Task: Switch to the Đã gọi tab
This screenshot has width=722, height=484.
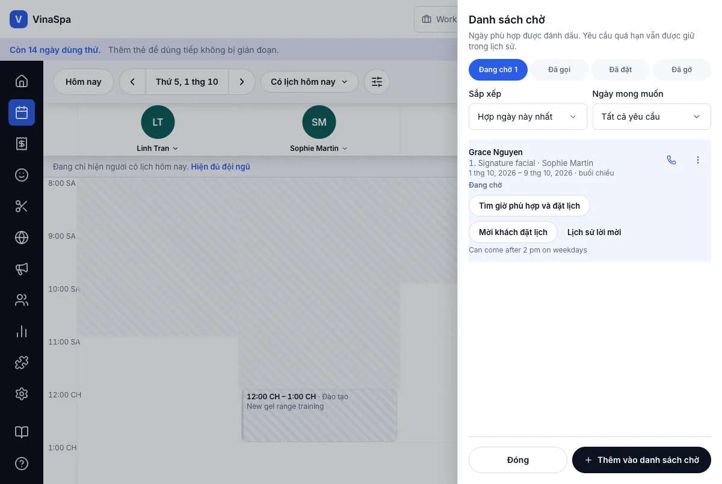Action: click(559, 70)
